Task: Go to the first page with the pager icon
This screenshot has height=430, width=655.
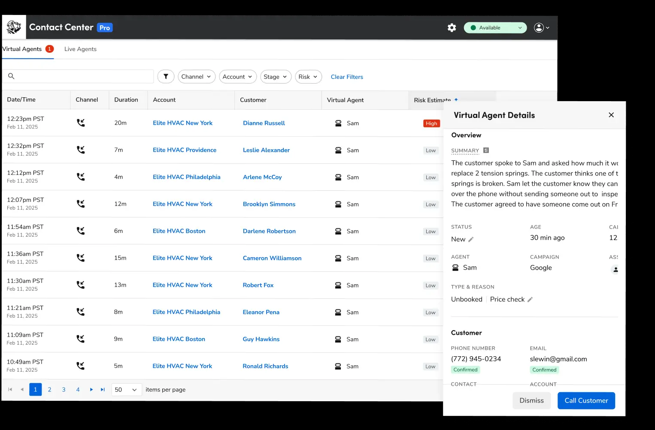Action: [10, 389]
